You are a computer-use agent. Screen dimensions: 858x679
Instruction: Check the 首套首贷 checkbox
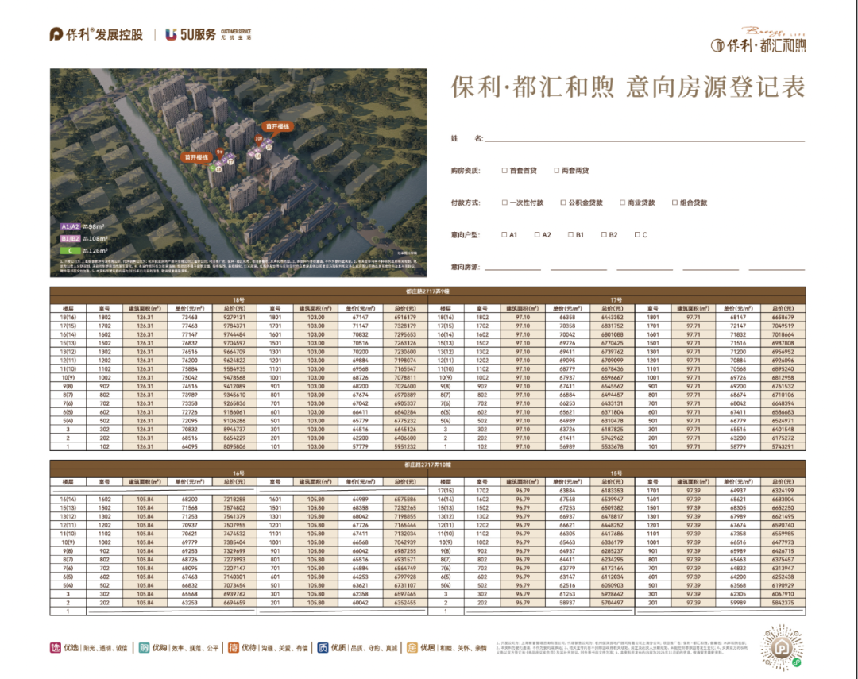504,171
